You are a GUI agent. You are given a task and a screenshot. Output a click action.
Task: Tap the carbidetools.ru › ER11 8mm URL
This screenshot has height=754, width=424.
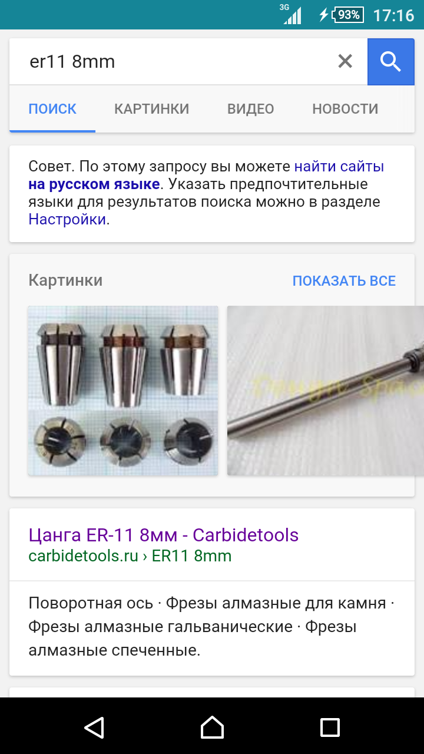(x=130, y=556)
